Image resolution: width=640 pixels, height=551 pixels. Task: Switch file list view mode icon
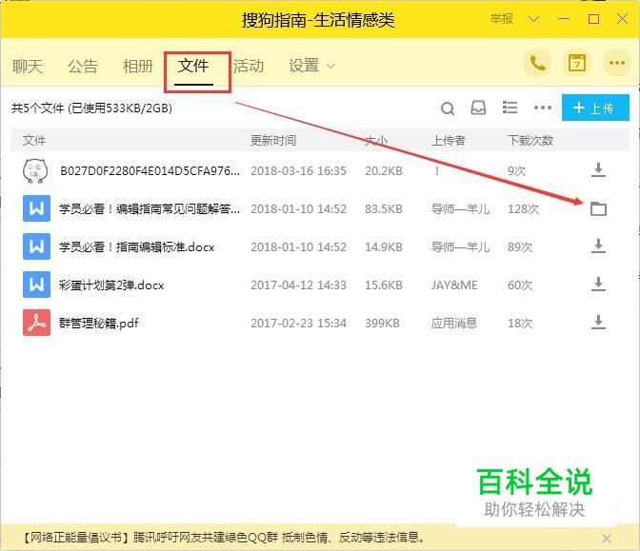510,108
